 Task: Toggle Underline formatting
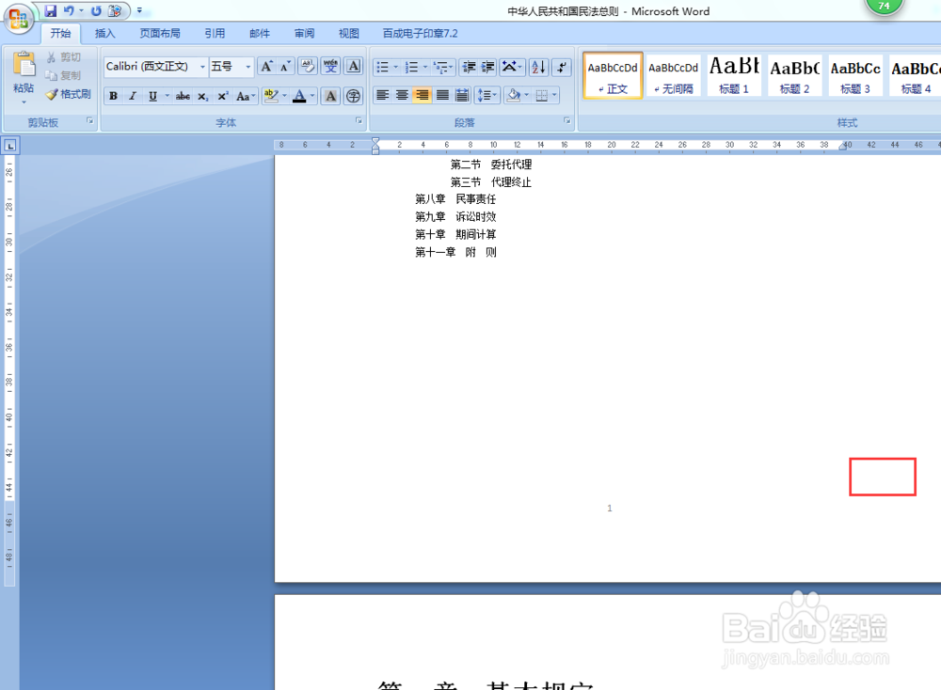(153, 96)
